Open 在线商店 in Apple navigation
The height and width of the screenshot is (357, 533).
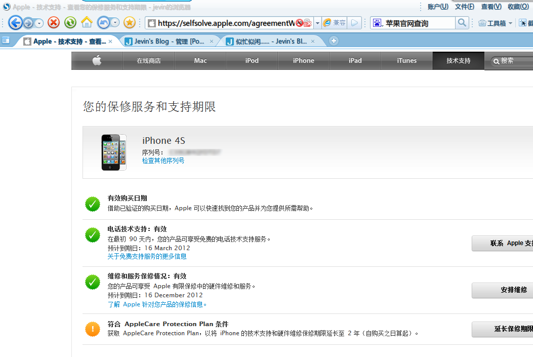click(x=148, y=61)
